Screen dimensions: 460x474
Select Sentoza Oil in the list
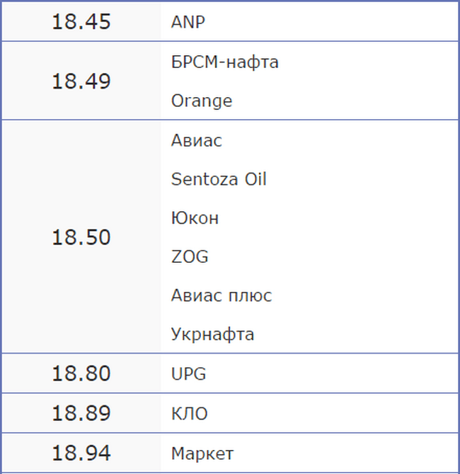click(219, 179)
